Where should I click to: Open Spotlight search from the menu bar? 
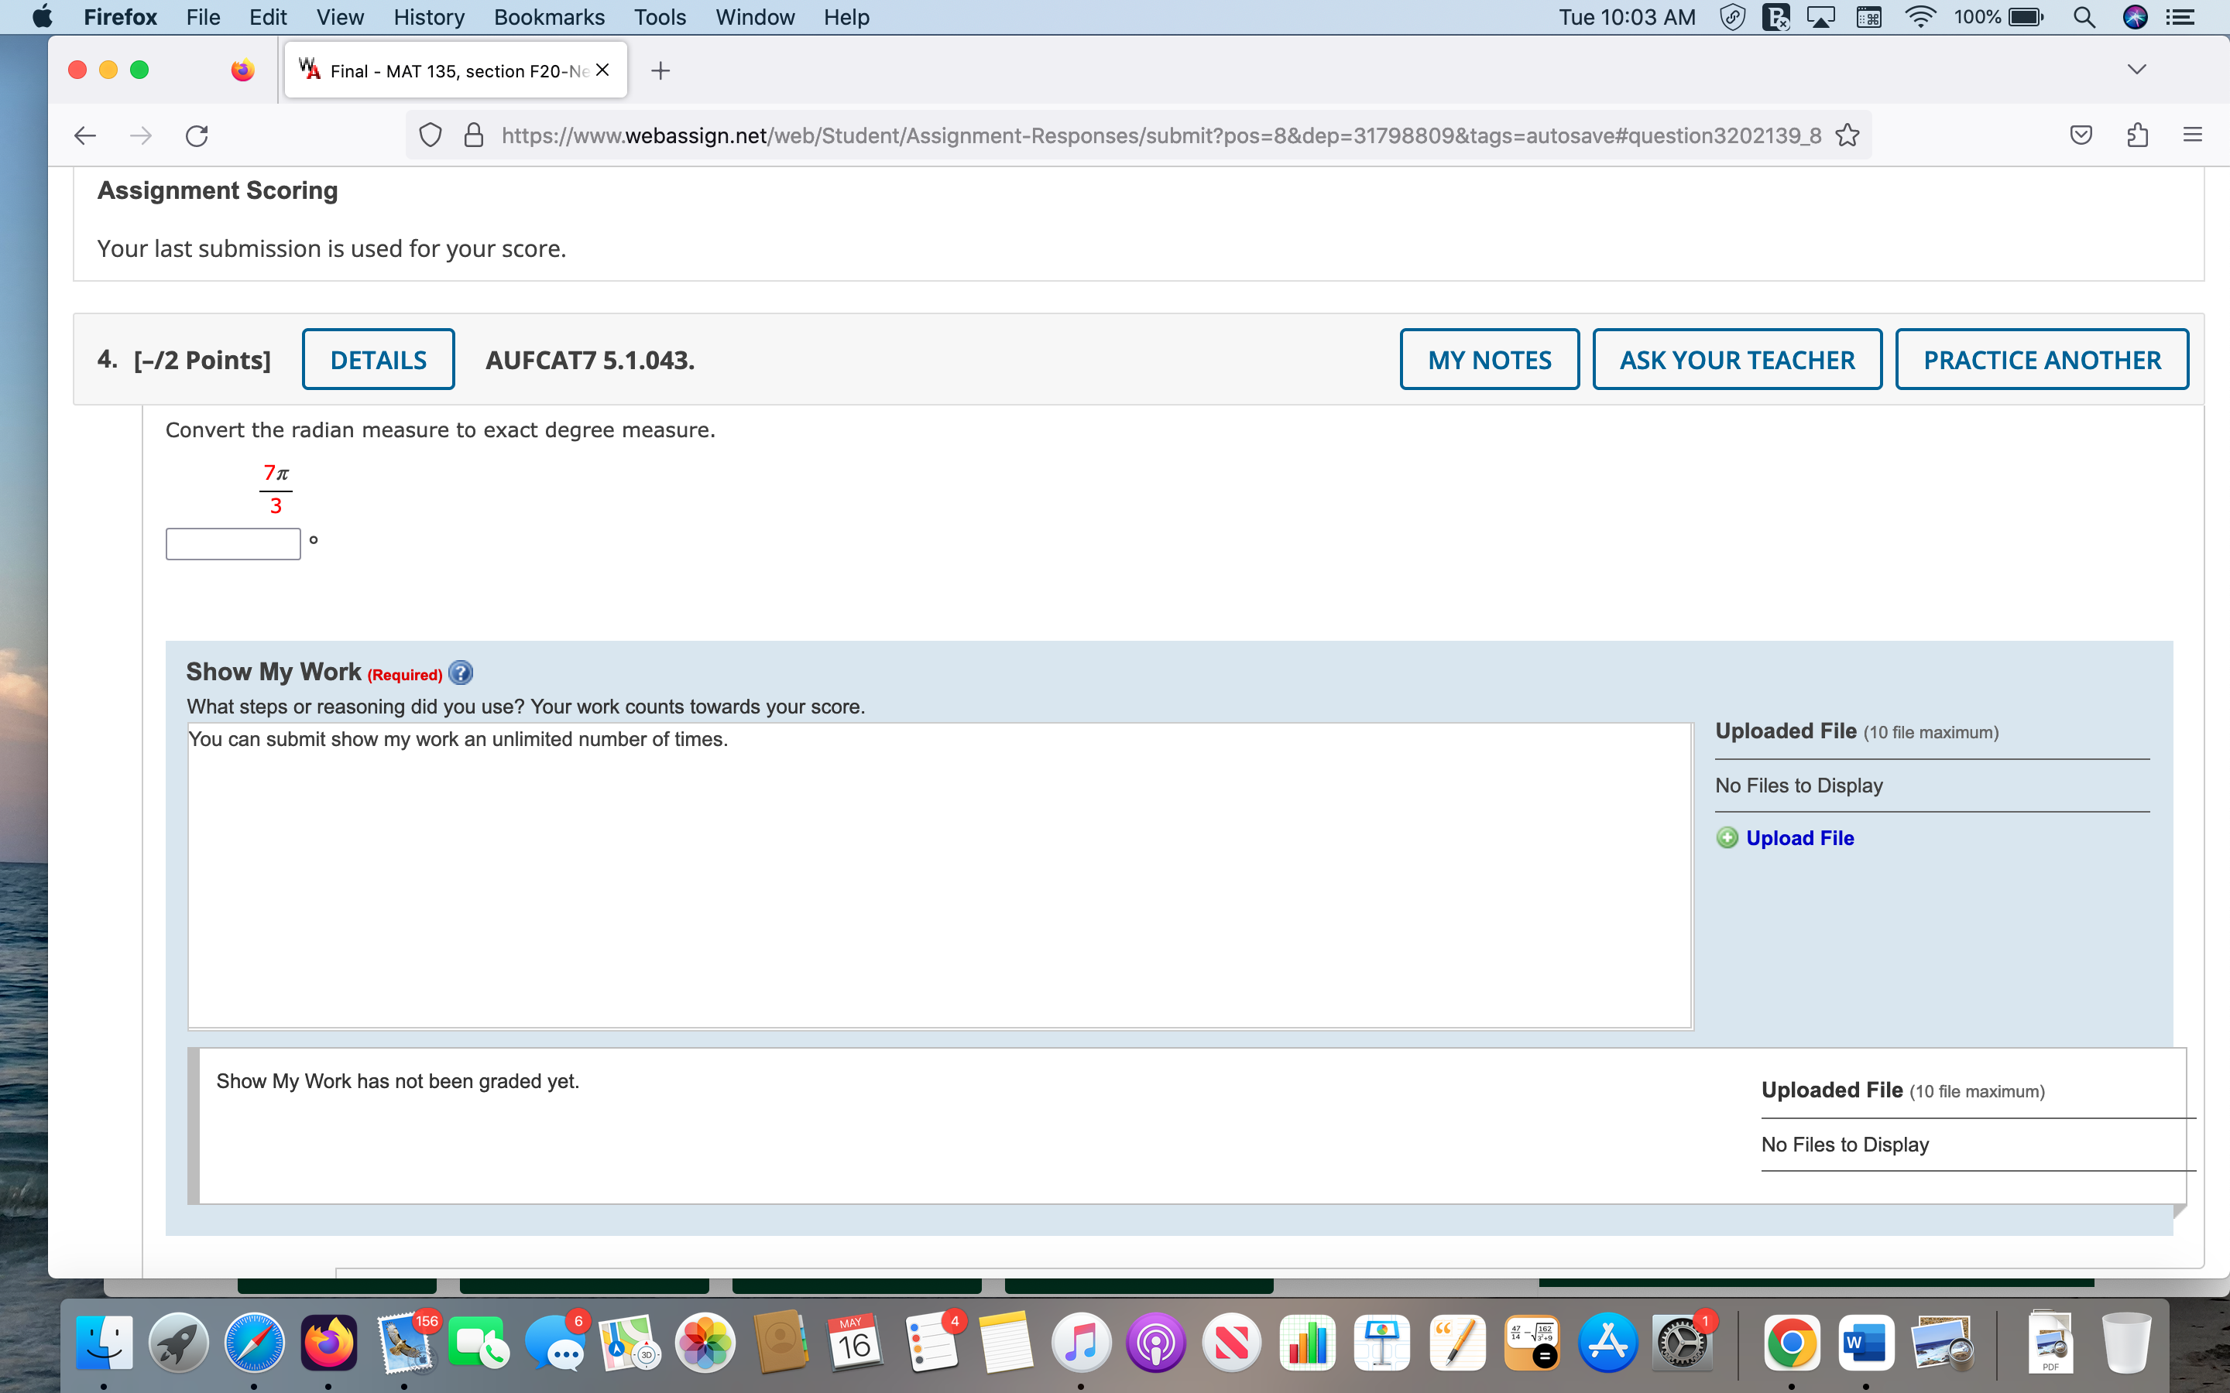(x=2085, y=16)
